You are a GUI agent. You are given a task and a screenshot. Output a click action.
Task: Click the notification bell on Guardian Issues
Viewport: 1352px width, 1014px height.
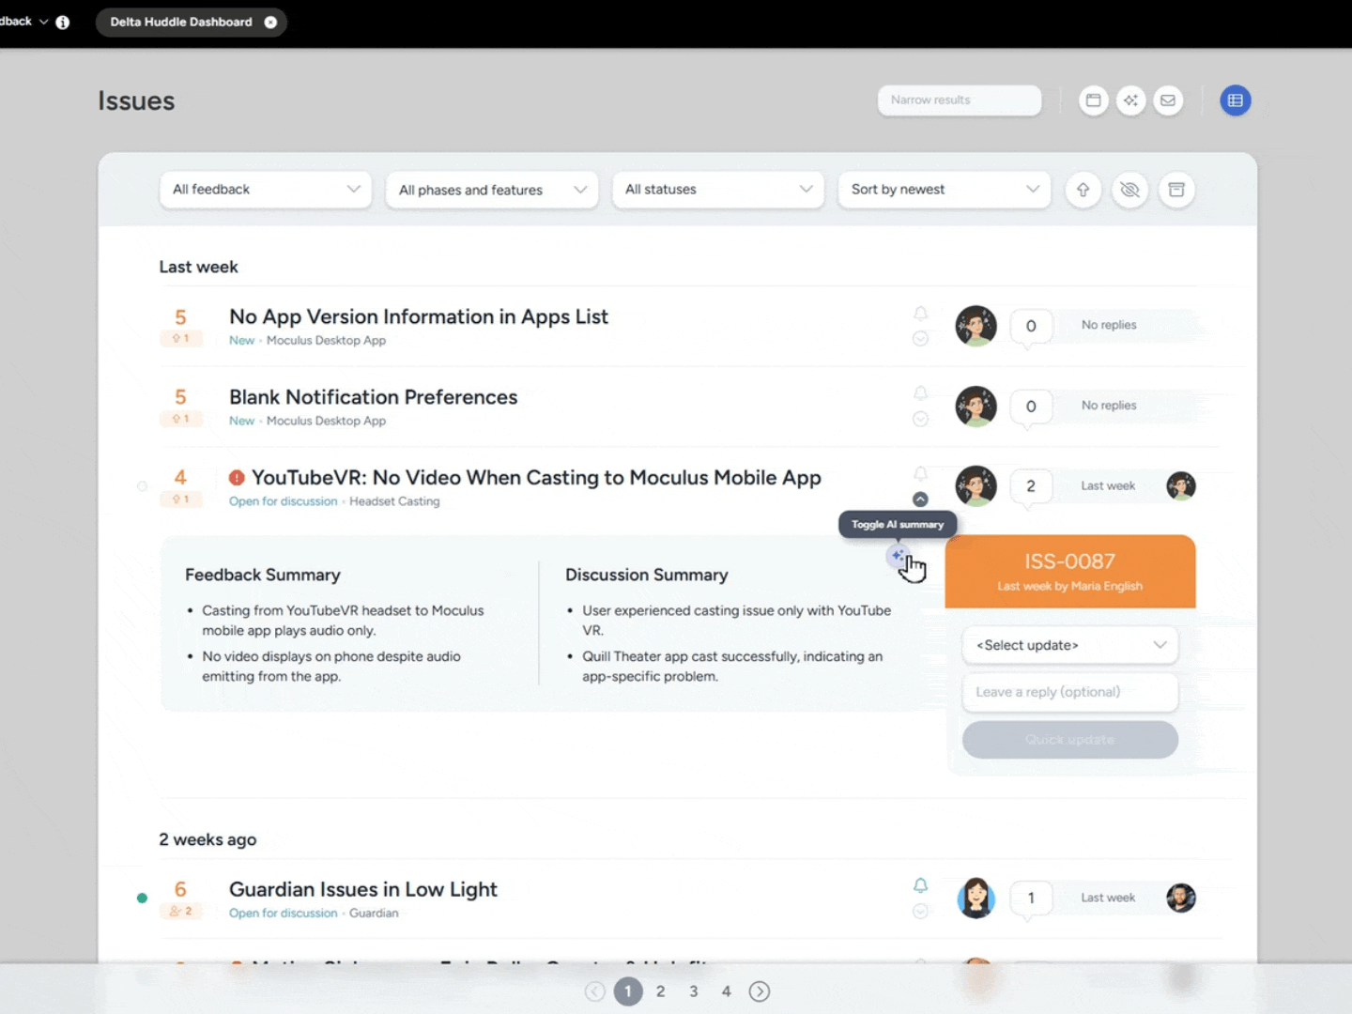[x=920, y=884]
